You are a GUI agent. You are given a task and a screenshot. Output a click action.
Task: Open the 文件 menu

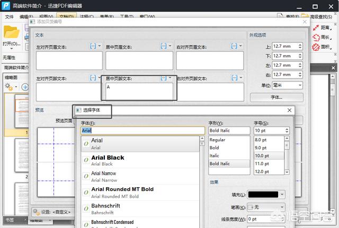click(x=10, y=16)
